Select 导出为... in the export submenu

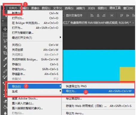[x=98, y=91]
